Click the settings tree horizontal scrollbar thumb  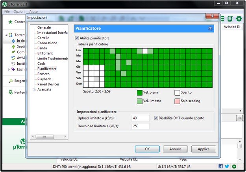pyautogui.click(x=45, y=137)
